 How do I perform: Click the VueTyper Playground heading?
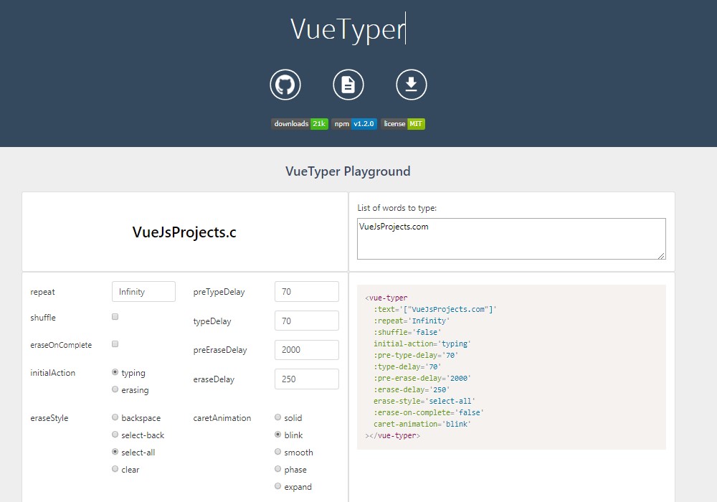point(348,171)
